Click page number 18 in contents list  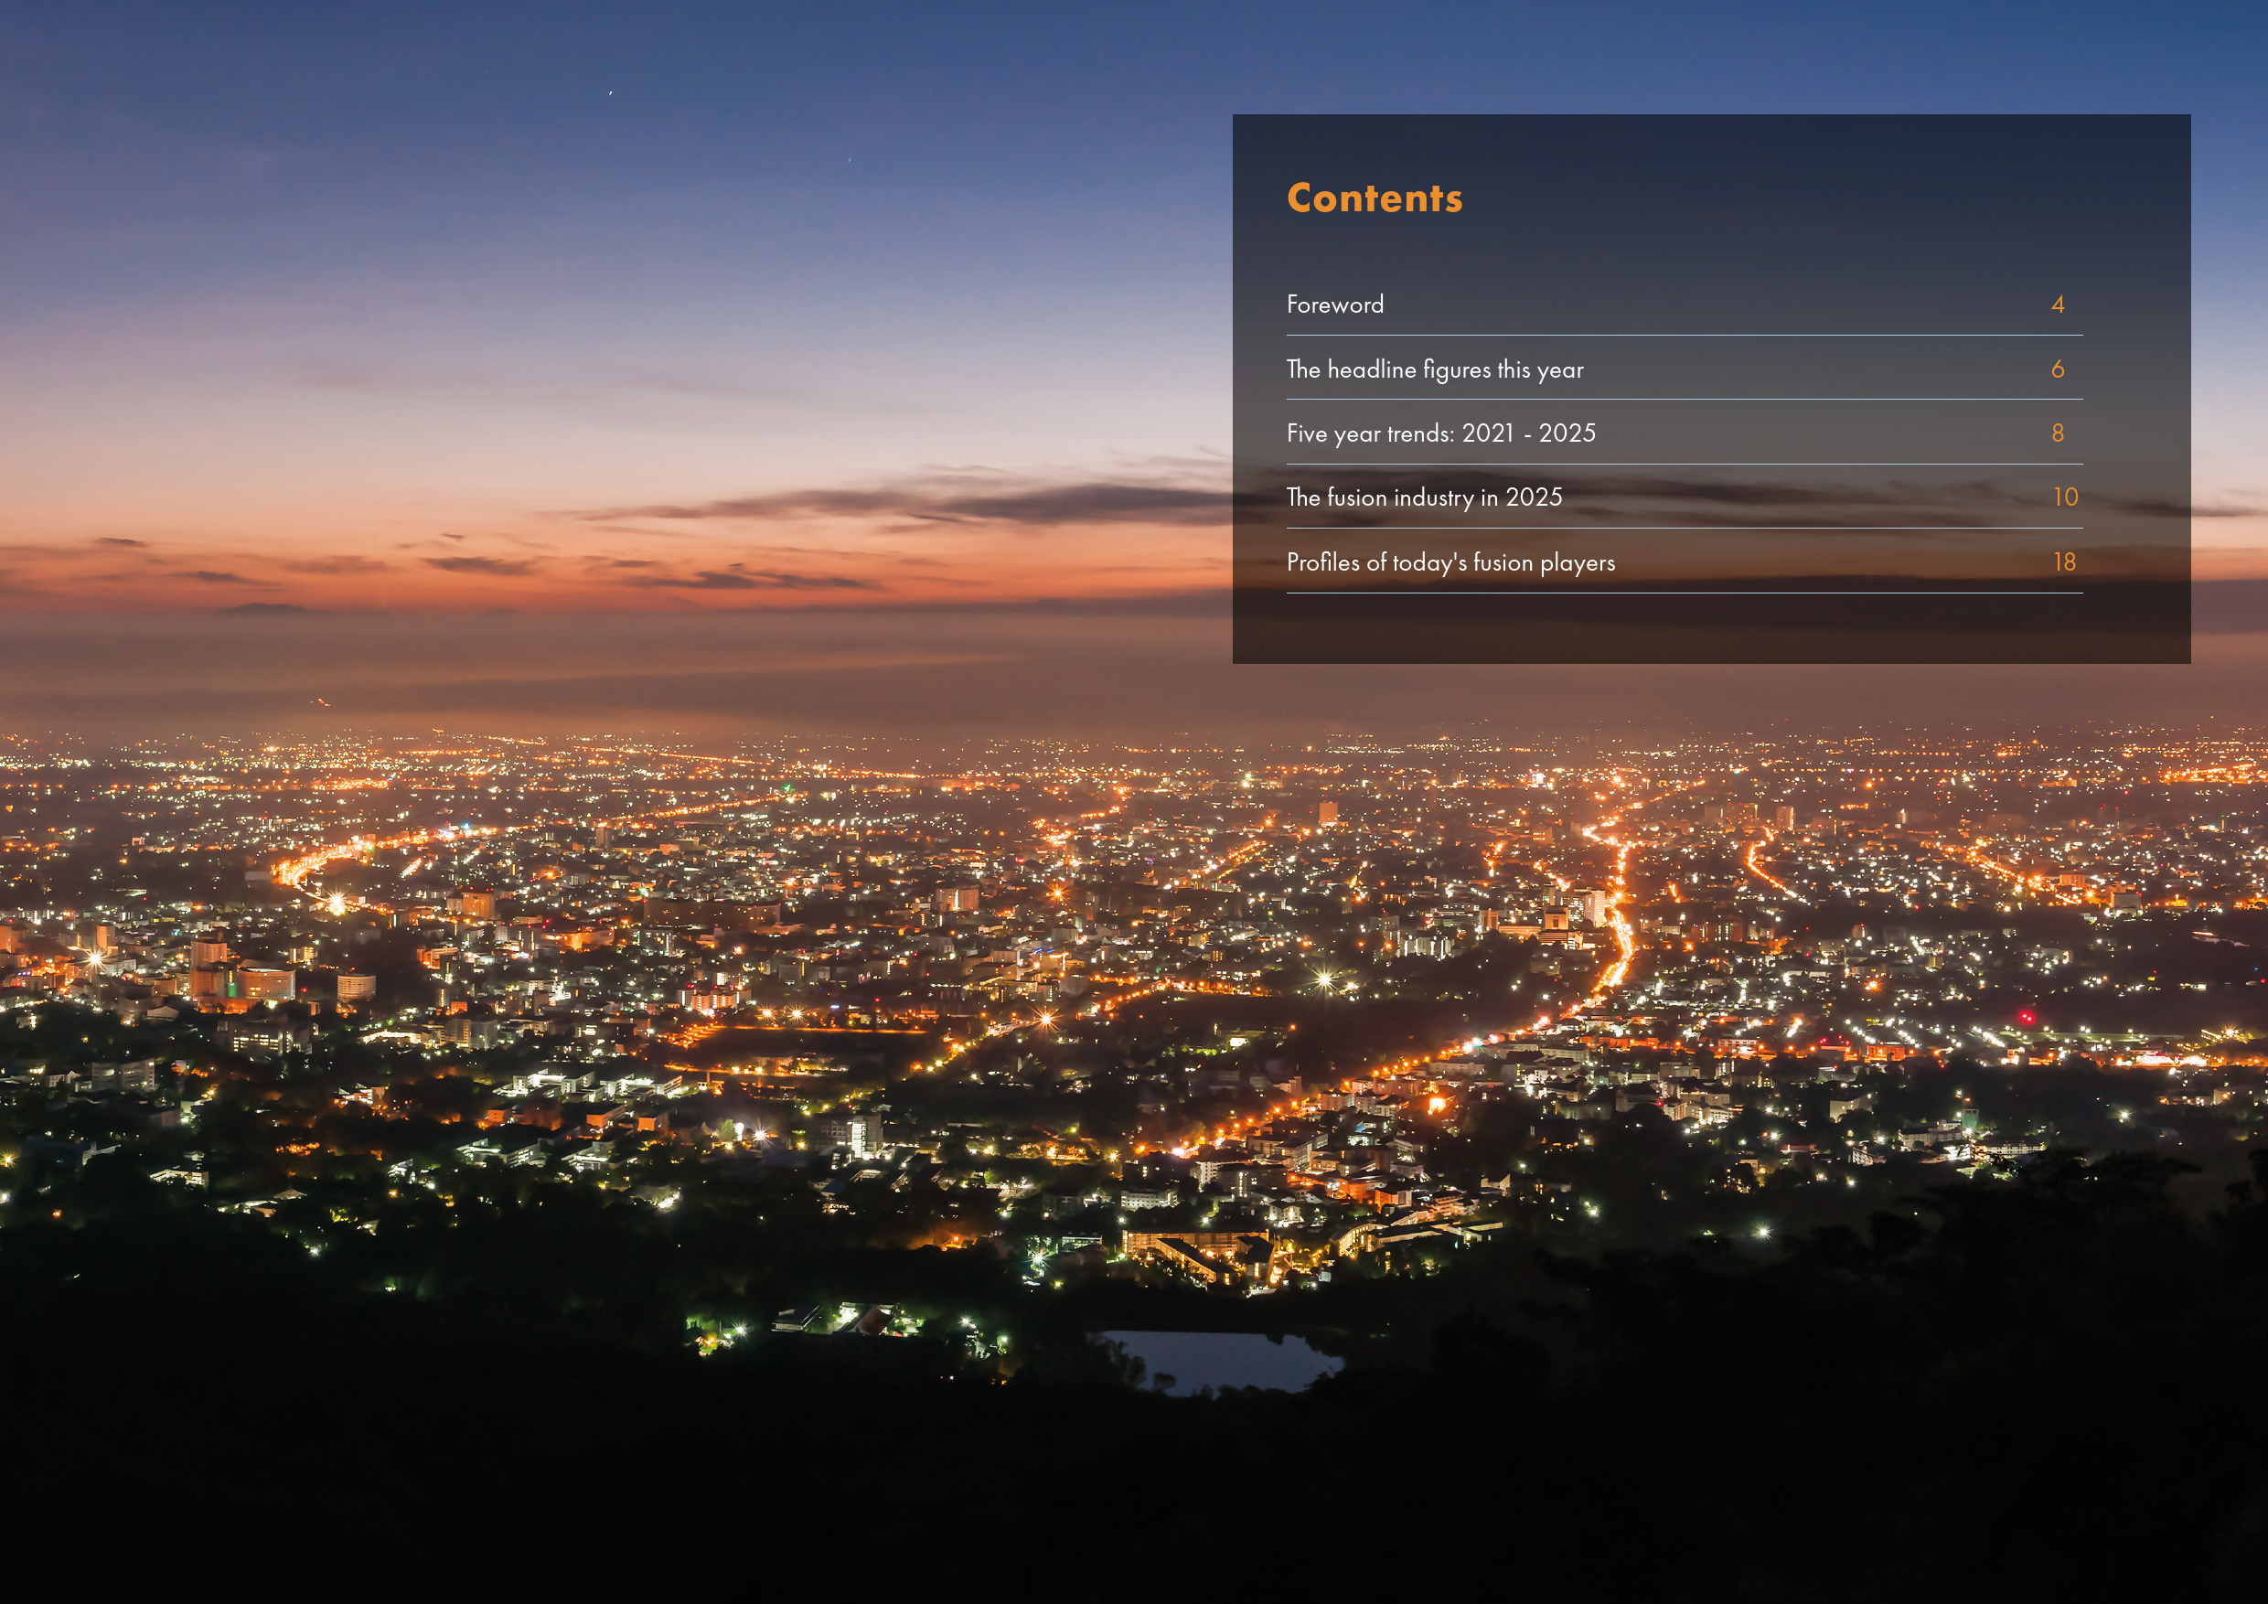pyautogui.click(x=2063, y=562)
